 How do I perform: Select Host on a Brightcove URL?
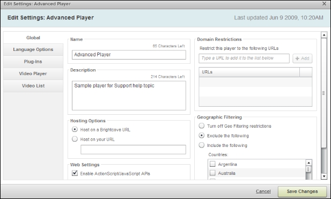[75, 129]
